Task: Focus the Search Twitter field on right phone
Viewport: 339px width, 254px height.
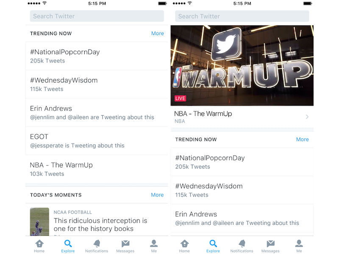Action: point(242,16)
